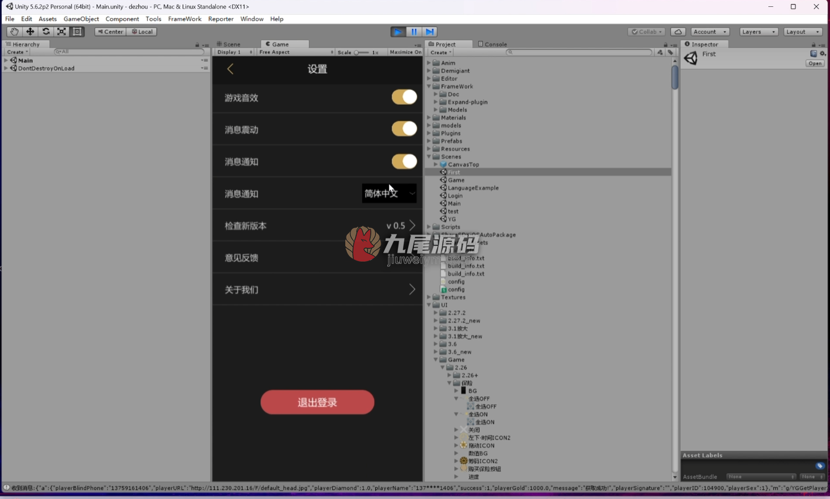The image size is (830, 499).
Task: Click the 退出登录 logout button
Action: [317, 402]
